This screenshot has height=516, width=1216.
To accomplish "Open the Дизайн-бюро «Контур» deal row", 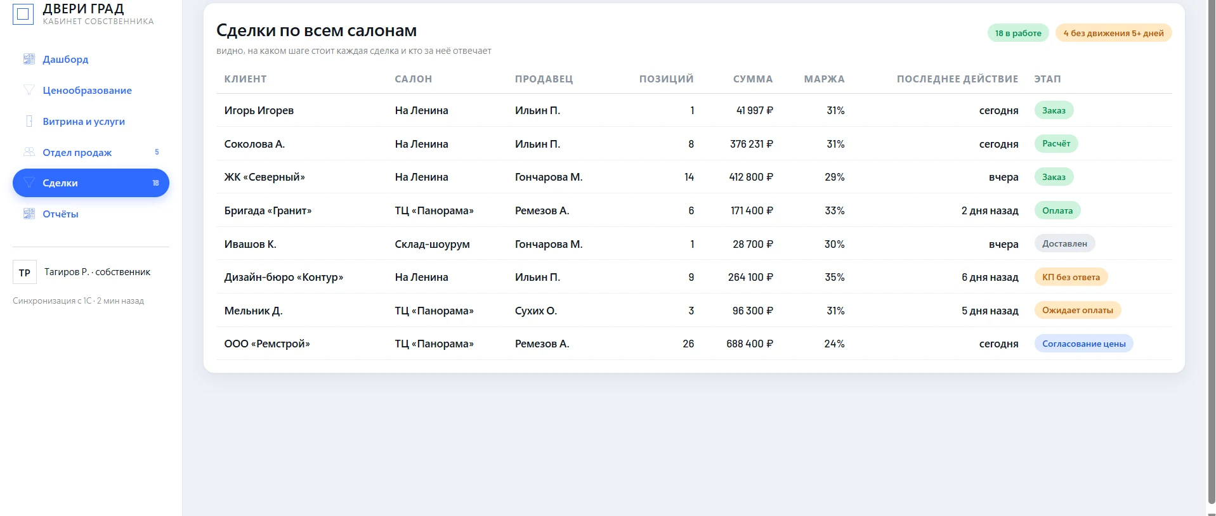I will [x=694, y=277].
